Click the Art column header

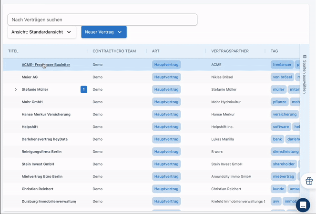click(156, 51)
